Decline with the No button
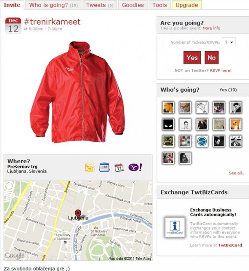This screenshot has height=271, width=249. [212, 58]
